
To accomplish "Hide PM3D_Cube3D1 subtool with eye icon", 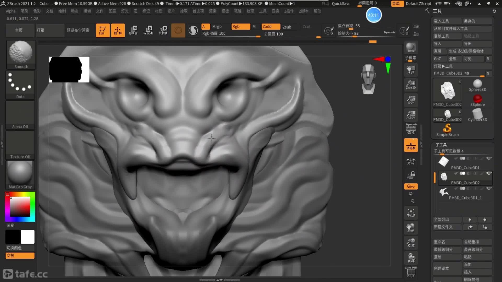I will pyautogui.click(x=489, y=158).
